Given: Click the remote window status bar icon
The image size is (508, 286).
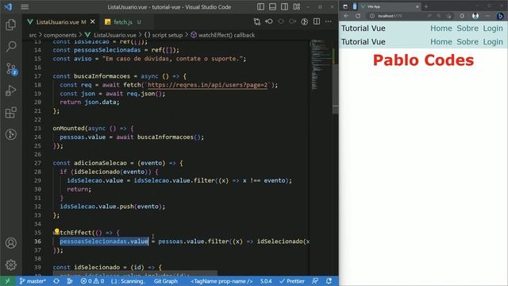Looking at the screenshot, I should [7, 281].
